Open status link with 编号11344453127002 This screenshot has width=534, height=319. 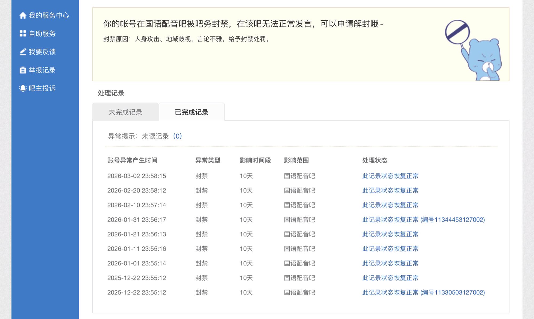(423, 220)
